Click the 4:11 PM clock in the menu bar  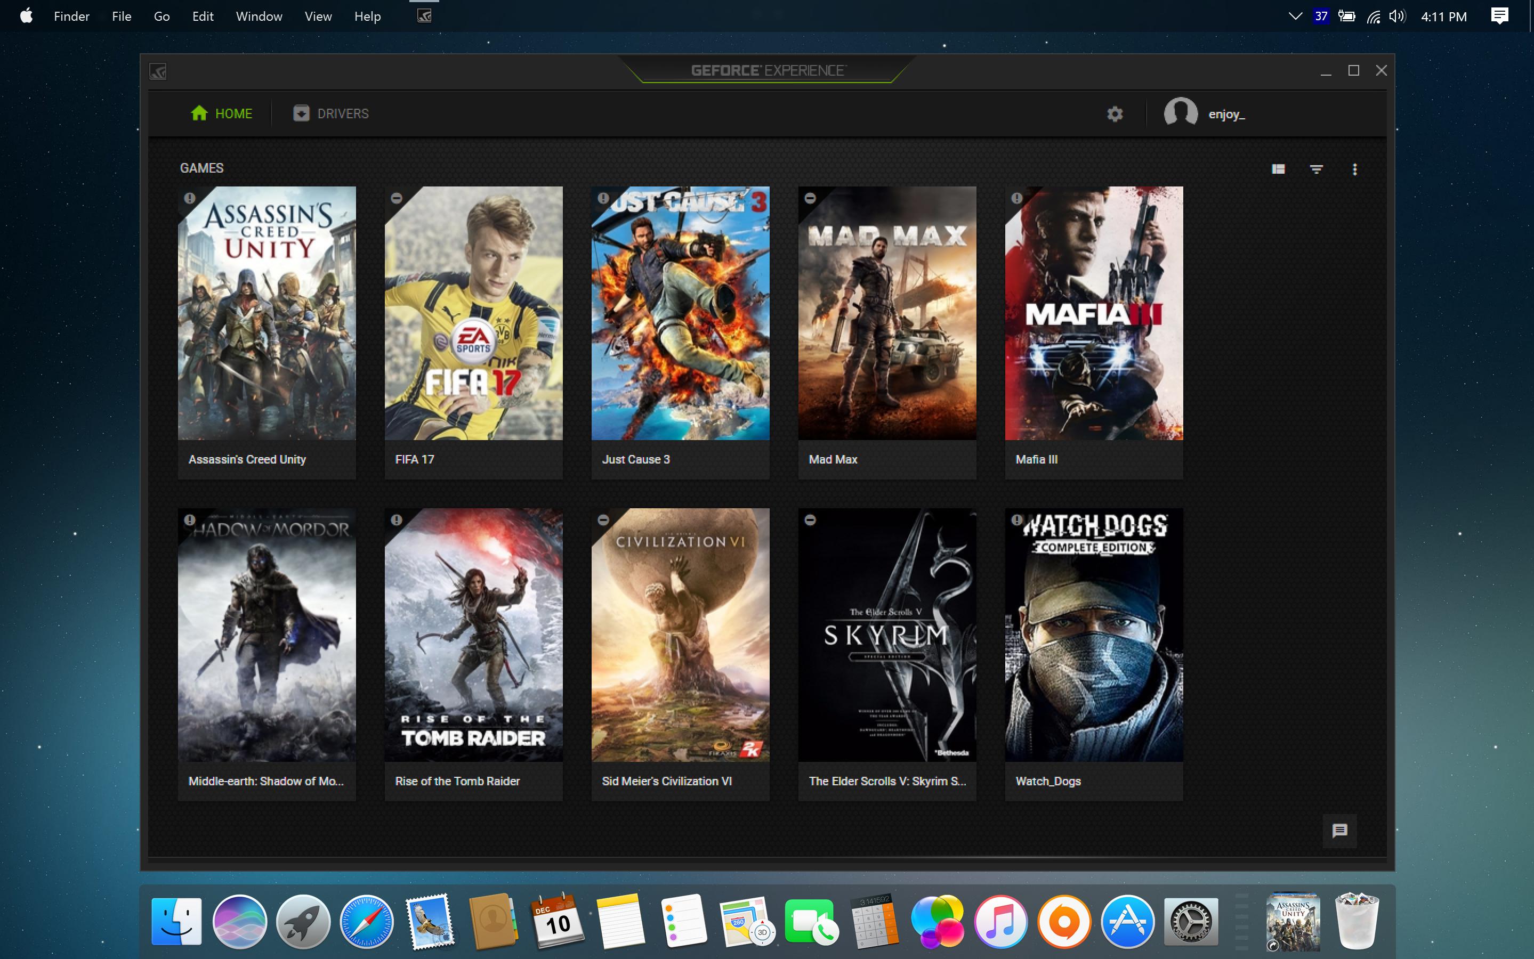pyautogui.click(x=1444, y=17)
